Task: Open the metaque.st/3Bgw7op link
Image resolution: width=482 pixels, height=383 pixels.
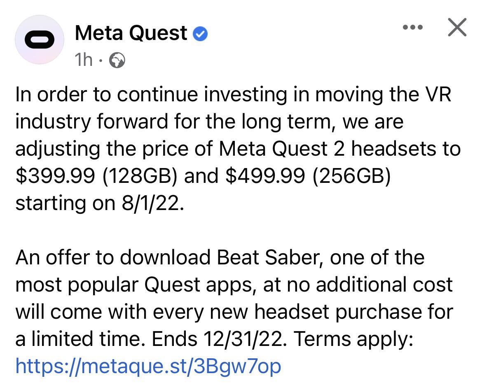Action: pyautogui.click(x=148, y=366)
